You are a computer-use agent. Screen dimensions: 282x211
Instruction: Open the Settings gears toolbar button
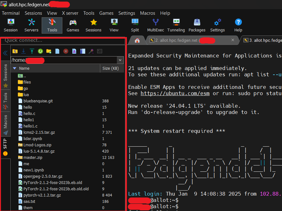click(x=218, y=25)
